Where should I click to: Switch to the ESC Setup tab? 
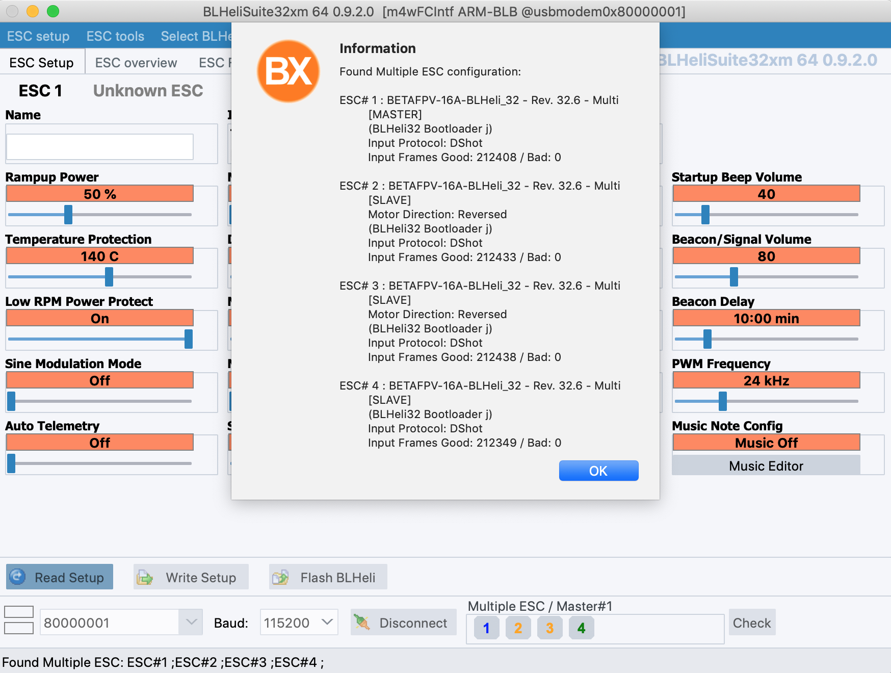[x=42, y=63]
